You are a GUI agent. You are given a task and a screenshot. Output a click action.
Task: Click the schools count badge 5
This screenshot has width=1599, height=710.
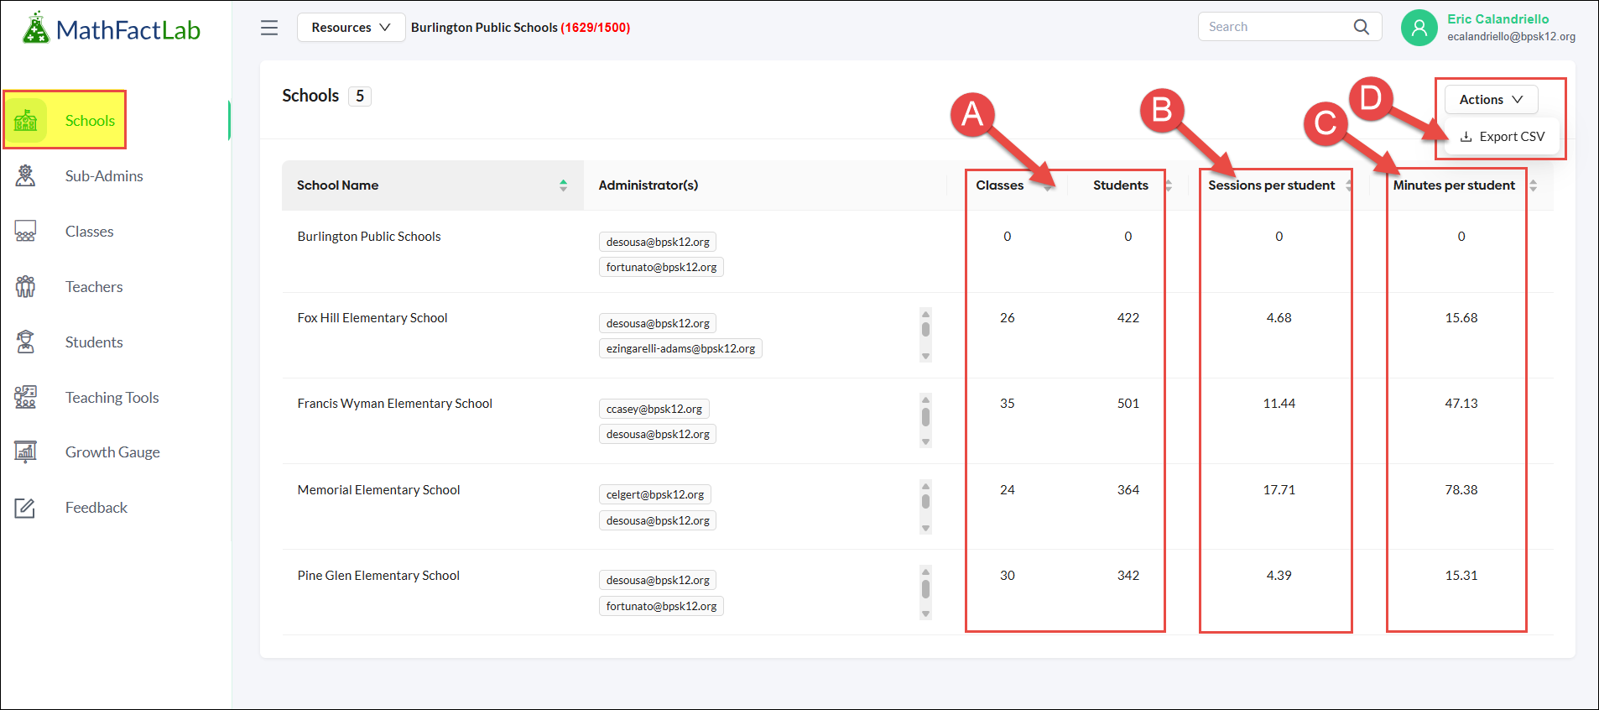(360, 96)
